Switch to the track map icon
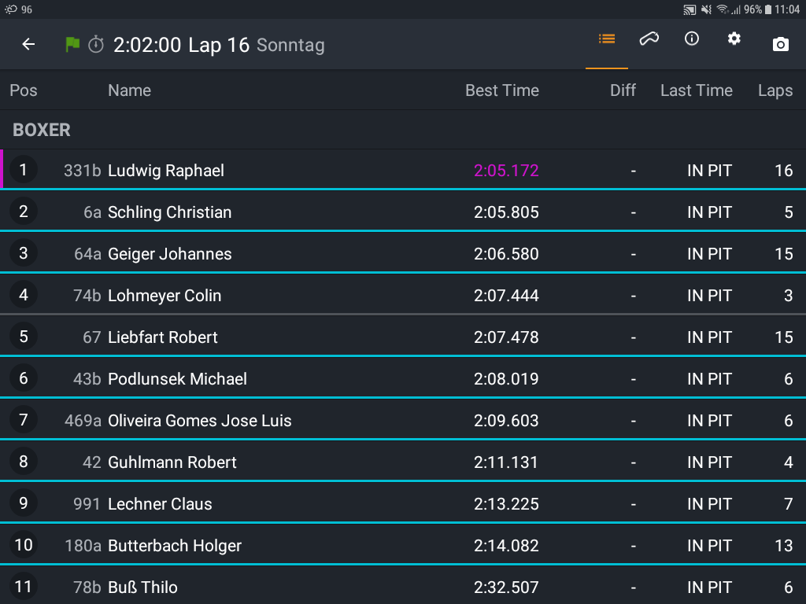Image resolution: width=806 pixels, height=604 pixels. pos(649,39)
